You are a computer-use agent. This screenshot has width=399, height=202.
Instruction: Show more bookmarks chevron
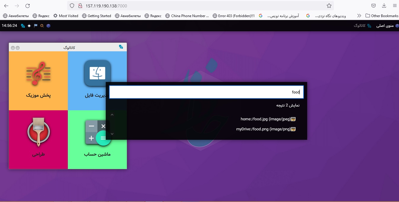359,16
